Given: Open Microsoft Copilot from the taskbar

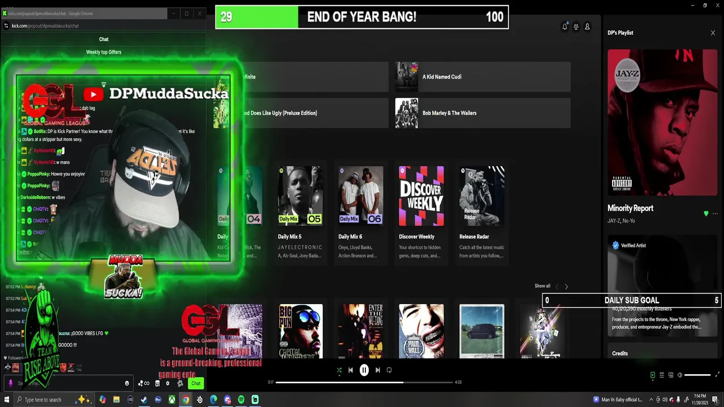Looking at the screenshot, I should pyautogui.click(x=102, y=400).
